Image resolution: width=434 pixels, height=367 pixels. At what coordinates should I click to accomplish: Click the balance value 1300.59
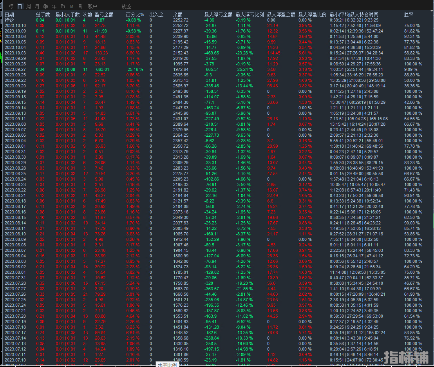pos(181,360)
